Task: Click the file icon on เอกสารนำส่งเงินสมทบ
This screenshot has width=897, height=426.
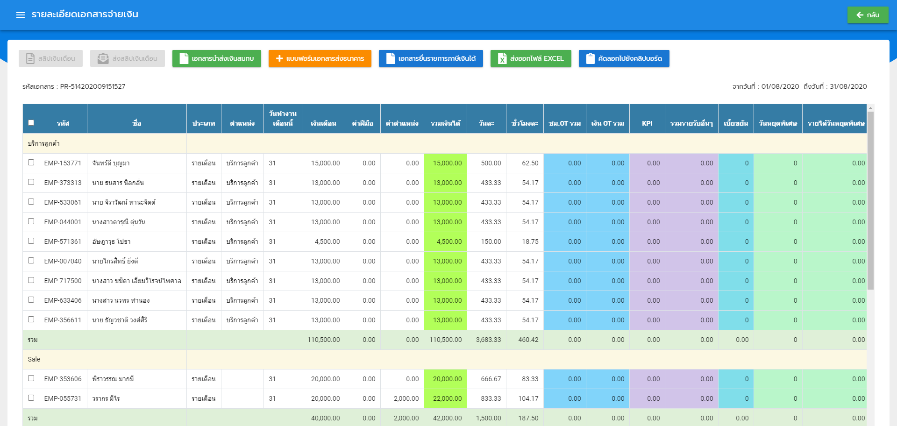Action: click(184, 58)
